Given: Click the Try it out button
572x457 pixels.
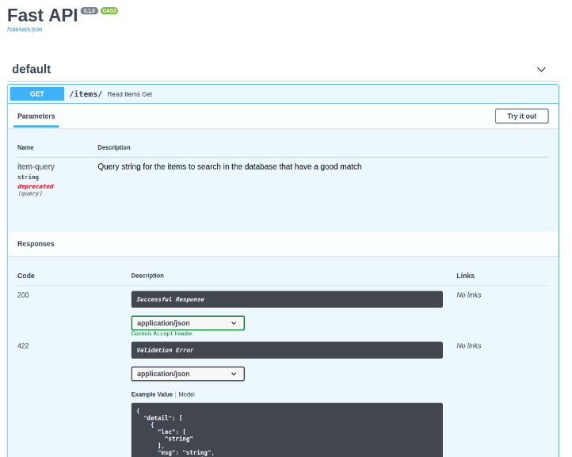Looking at the screenshot, I should [521, 116].
